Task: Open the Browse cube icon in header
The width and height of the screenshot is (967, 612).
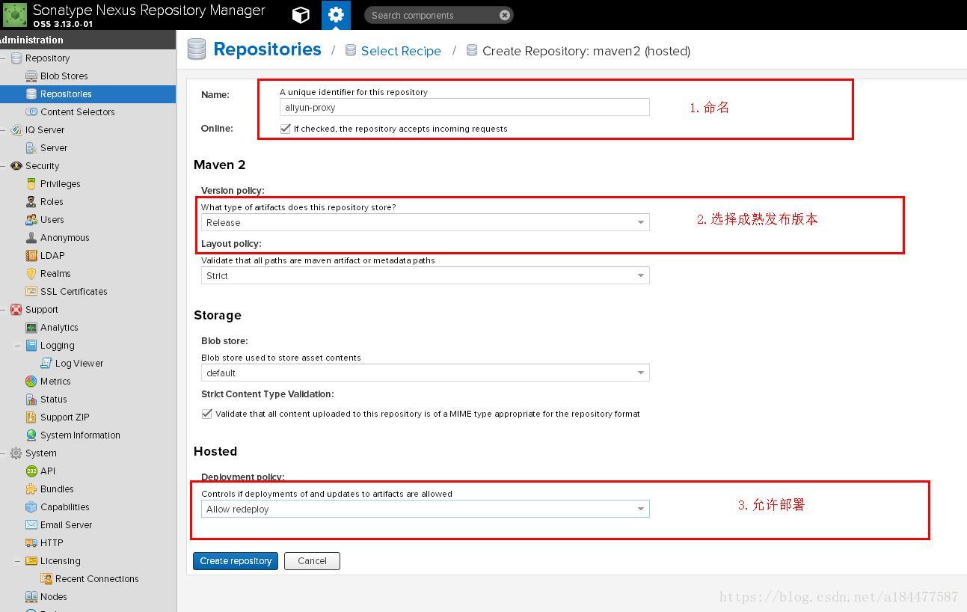Action: click(x=301, y=15)
